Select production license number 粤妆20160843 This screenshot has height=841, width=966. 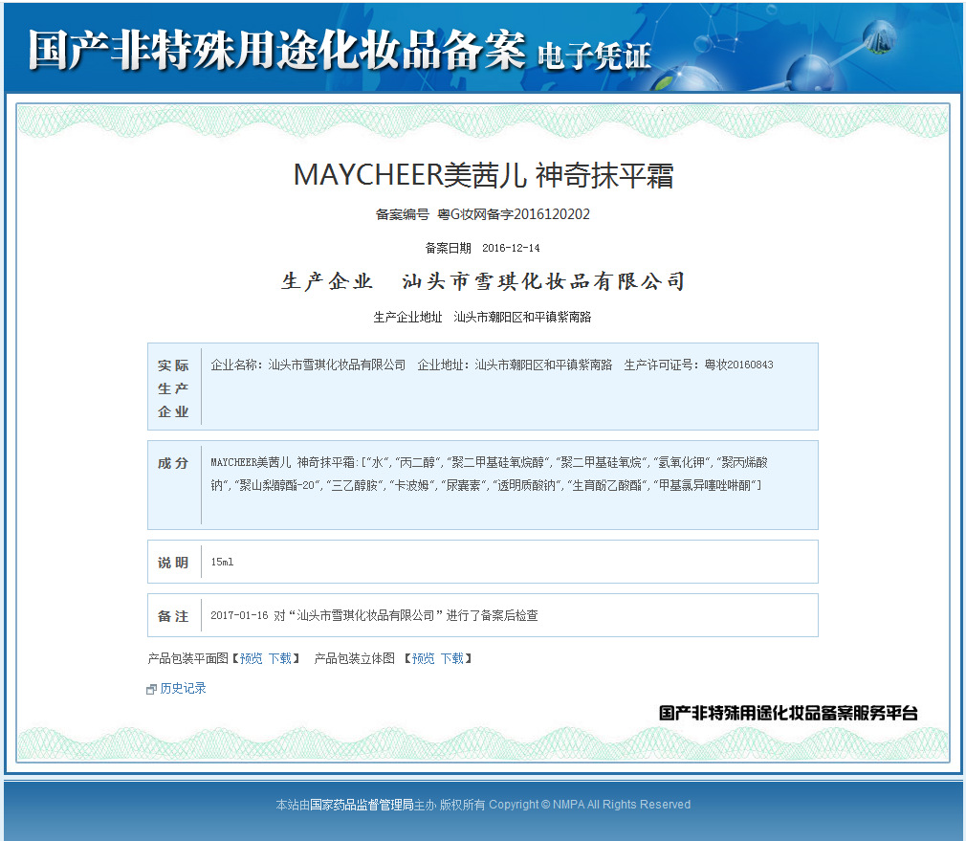pos(738,365)
